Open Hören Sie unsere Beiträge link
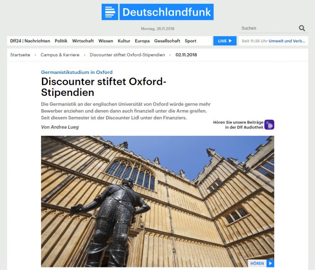315x270 pixels. (238, 124)
